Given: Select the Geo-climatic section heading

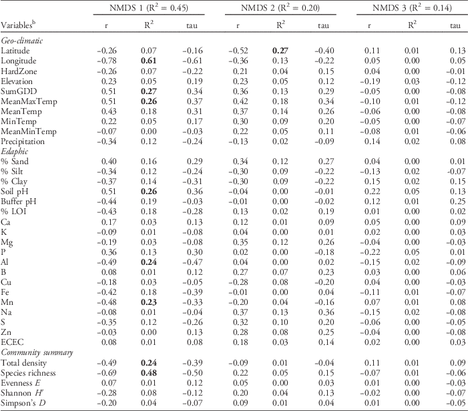Looking at the screenshot, I should (x=21, y=41).
